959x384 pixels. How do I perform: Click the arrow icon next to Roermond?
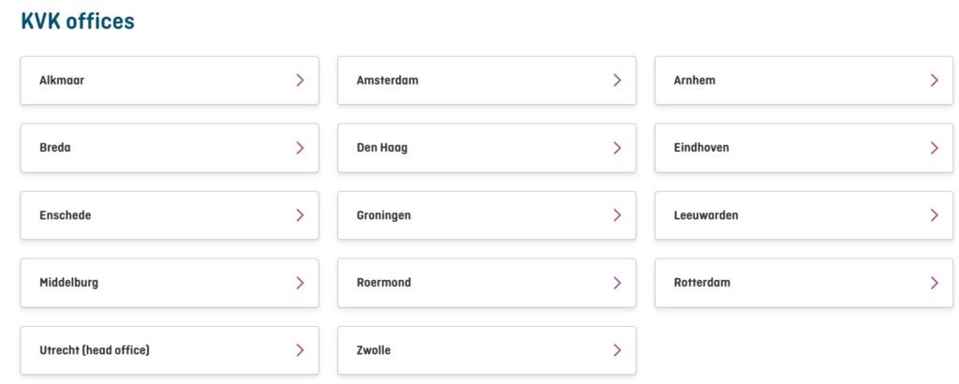click(617, 283)
